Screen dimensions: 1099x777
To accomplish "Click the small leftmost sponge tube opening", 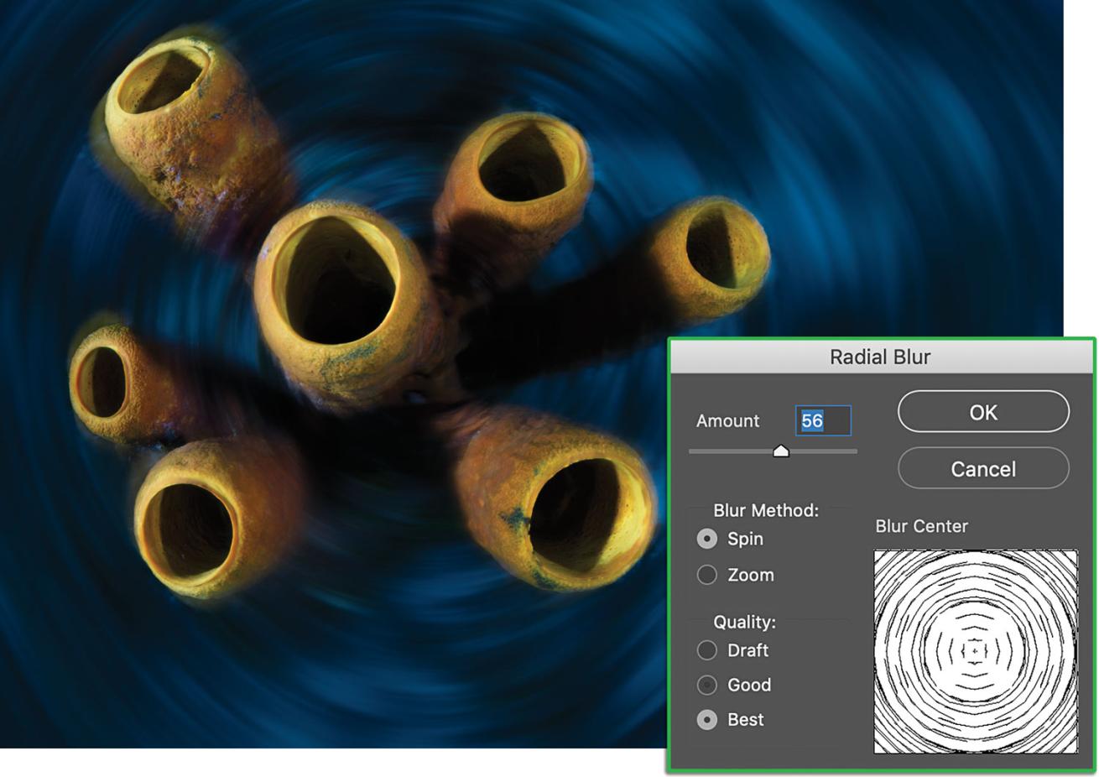I will 102,382.
